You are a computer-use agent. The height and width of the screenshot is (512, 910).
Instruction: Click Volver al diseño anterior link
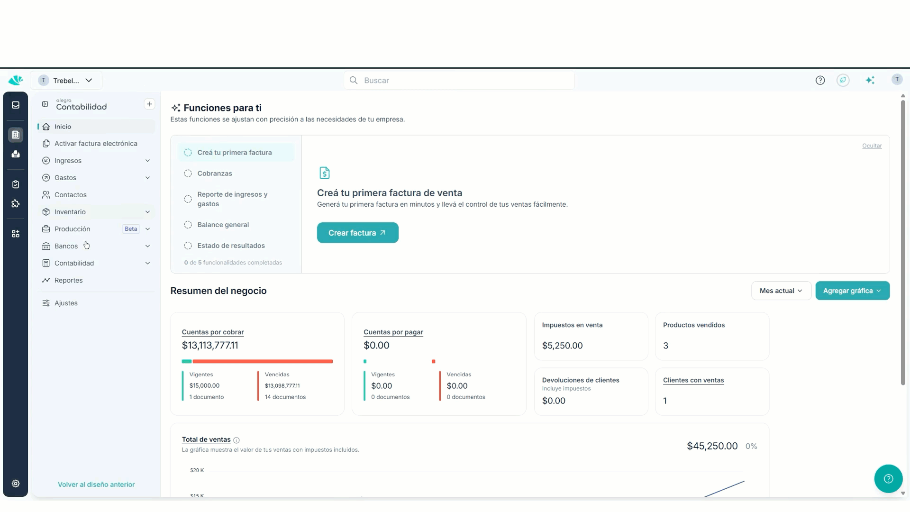tap(96, 485)
